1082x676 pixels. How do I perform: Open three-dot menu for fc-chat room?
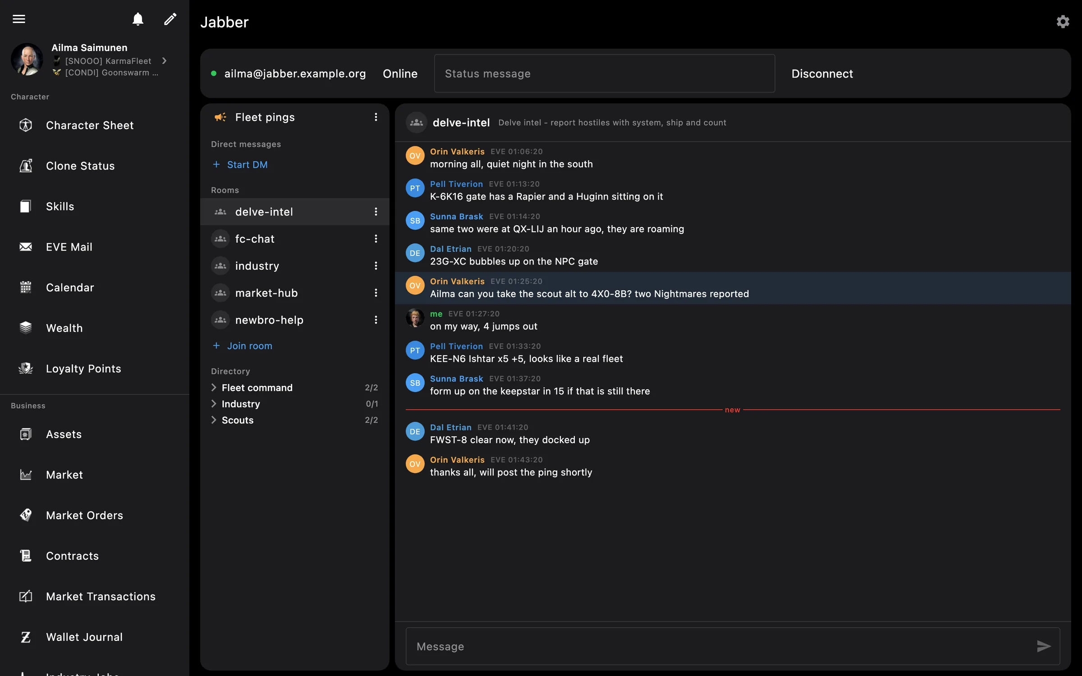pyautogui.click(x=376, y=239)
